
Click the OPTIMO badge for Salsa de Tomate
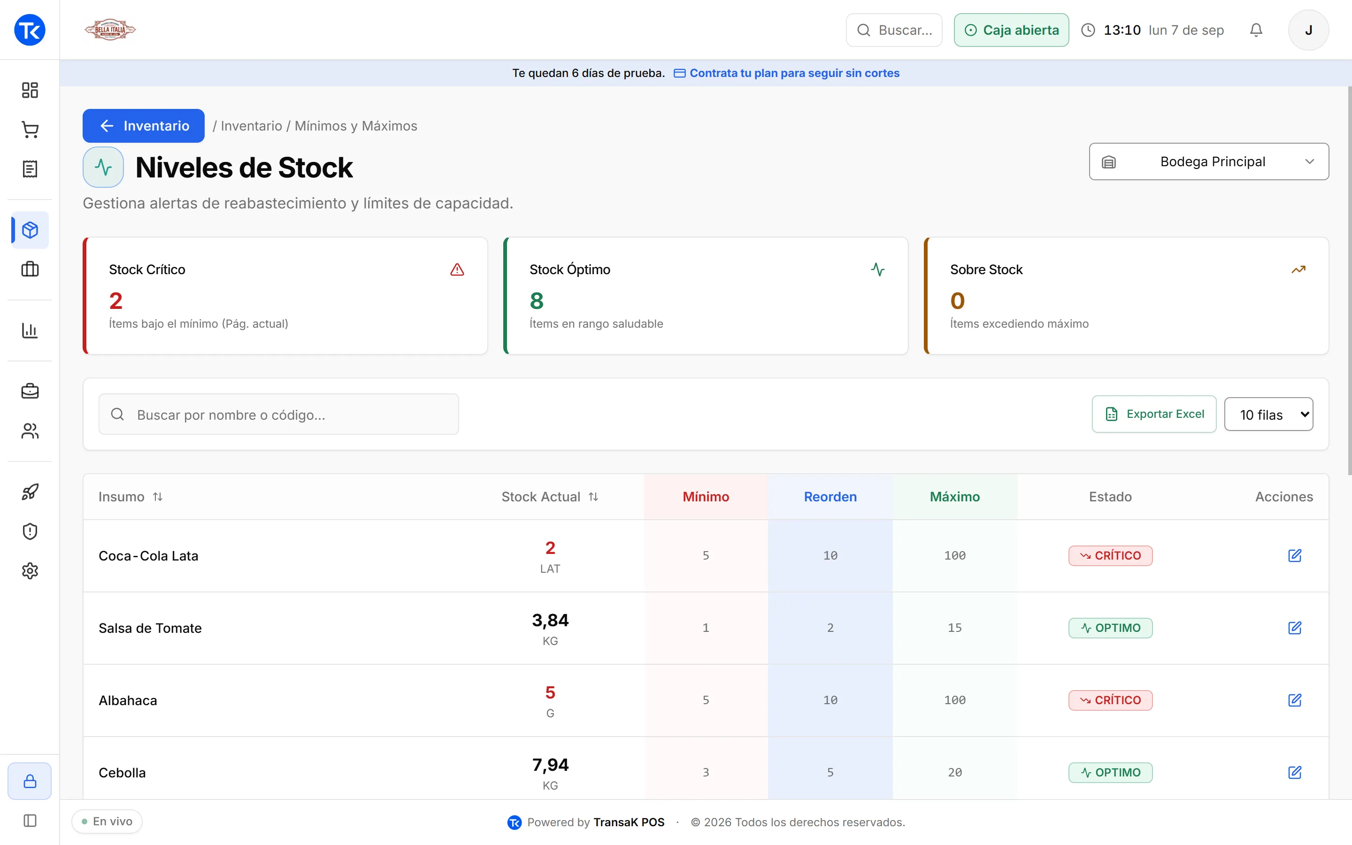coord(1110,628)
